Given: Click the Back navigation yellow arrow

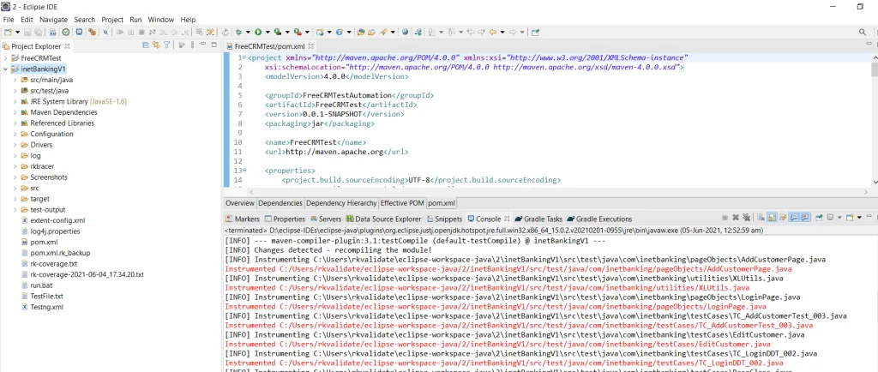Looking at the screenshot, I should coord(493,32).
